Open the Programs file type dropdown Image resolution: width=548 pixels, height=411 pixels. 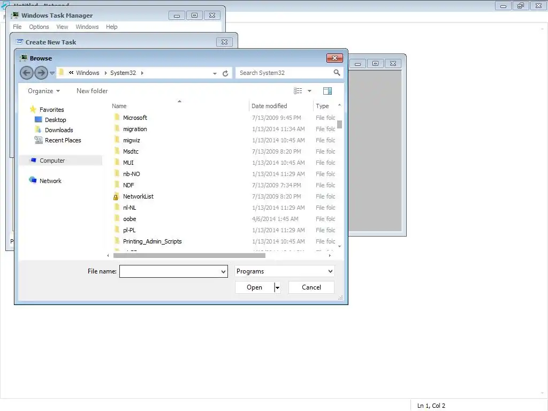285,271
